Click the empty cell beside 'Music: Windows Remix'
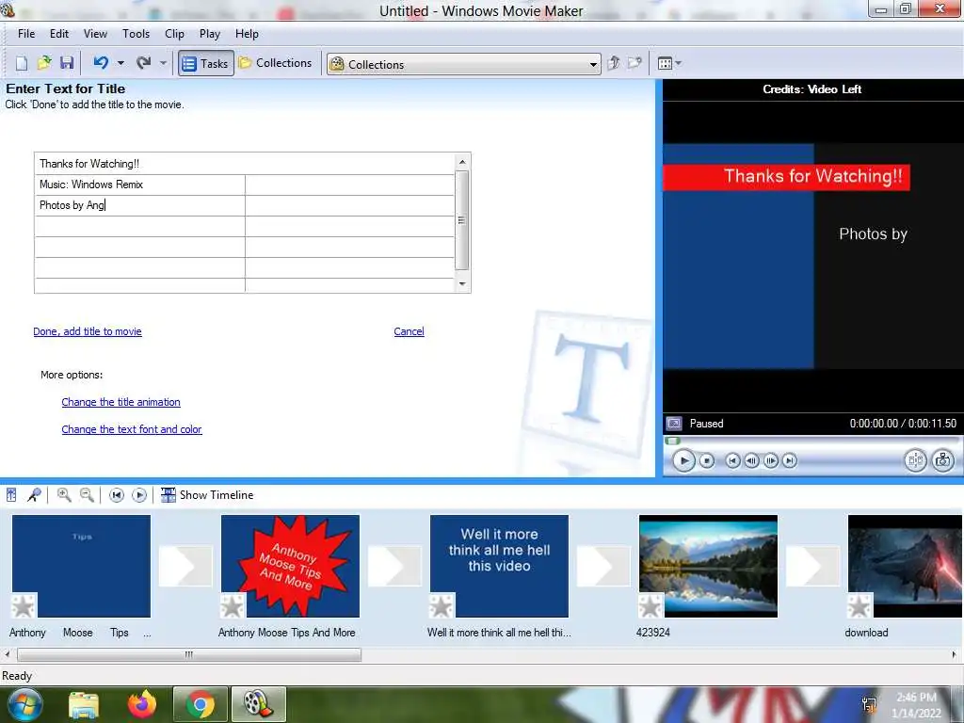 pos(350,185)
